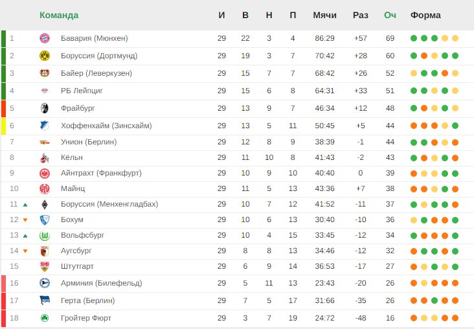Click the Боруссия (Дортмунд) BVB logo
Image resolution: width=474 pixels, height=329 pixels.
point(45,56)
